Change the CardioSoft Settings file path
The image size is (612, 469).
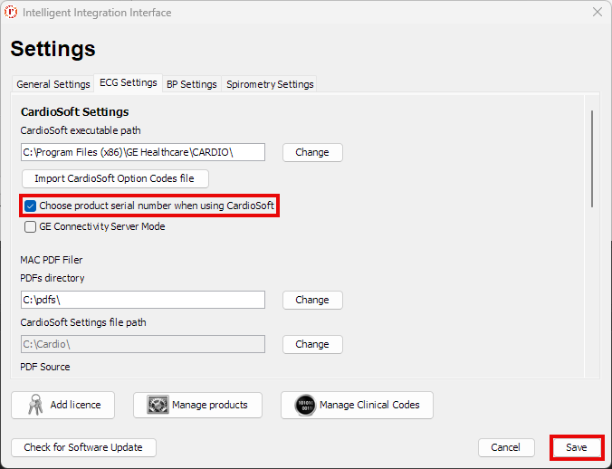click(x=312, y=344)
